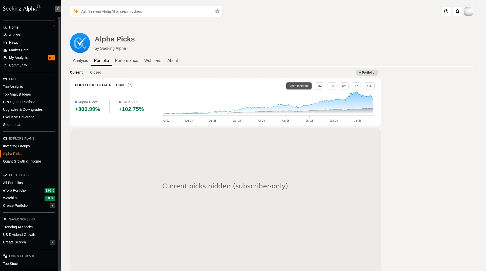486x271 pixels.
Task: Click the Alpha Picks checkmark logo
Action: point(80,43)
